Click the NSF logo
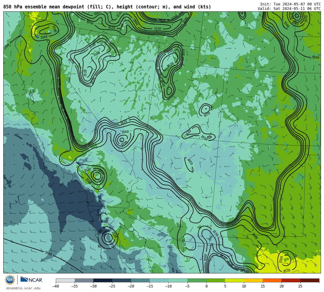 (x=10, y=280)
